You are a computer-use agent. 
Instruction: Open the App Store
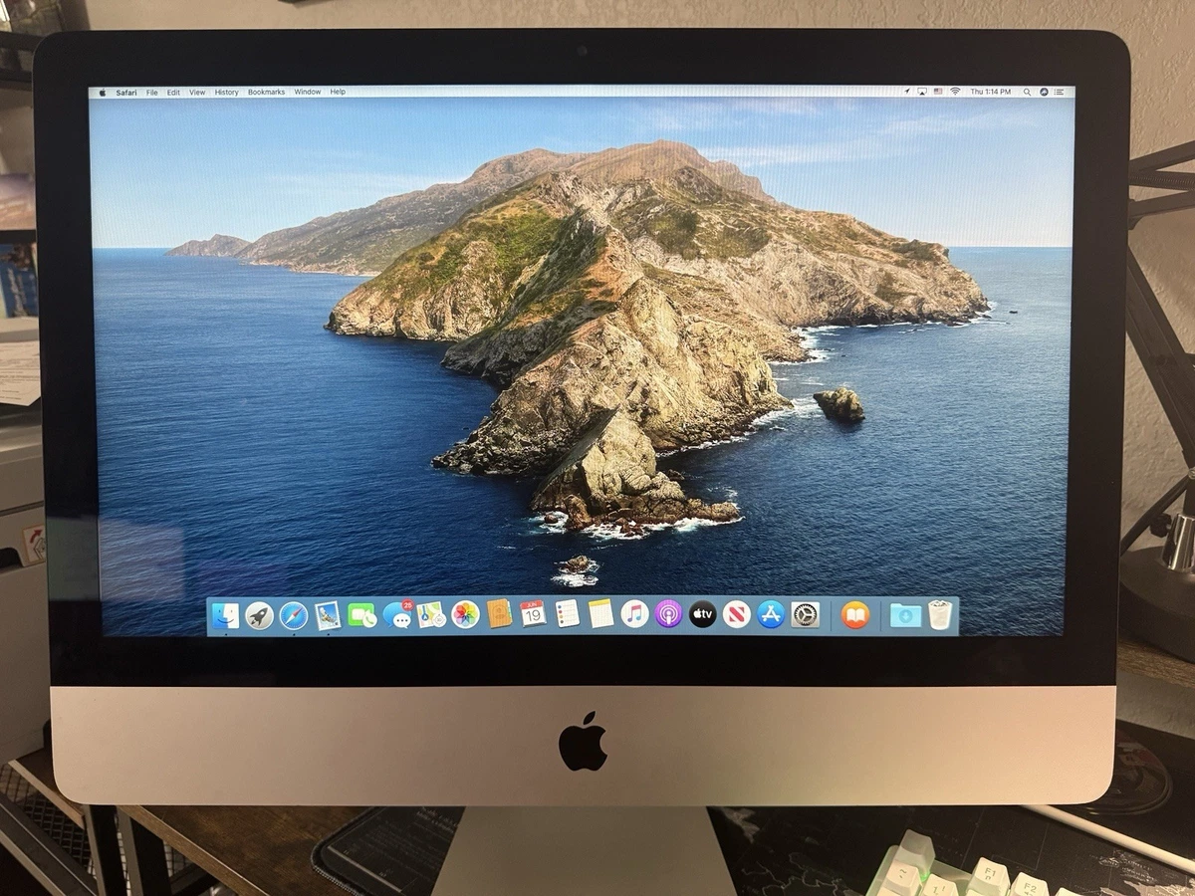(x=773, y=617)
